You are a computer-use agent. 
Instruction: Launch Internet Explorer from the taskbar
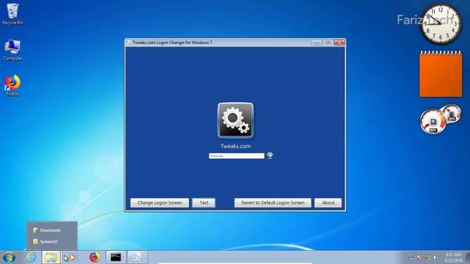click(x=31, y=257)
